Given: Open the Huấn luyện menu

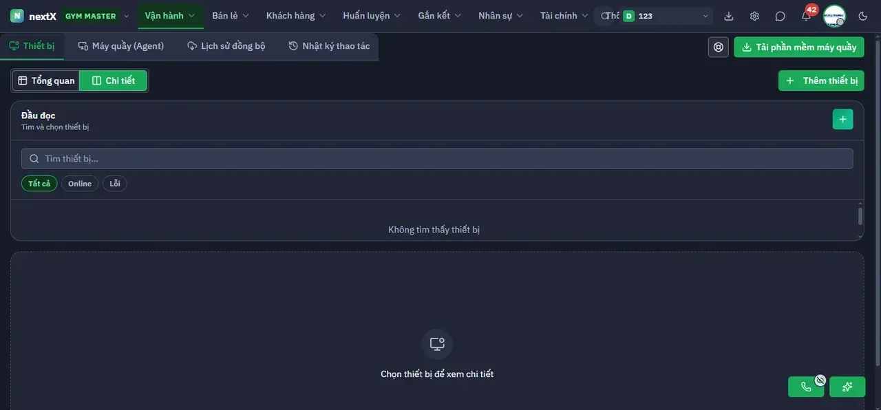Looking at the screenshot, I should click(x=372, y=16).
